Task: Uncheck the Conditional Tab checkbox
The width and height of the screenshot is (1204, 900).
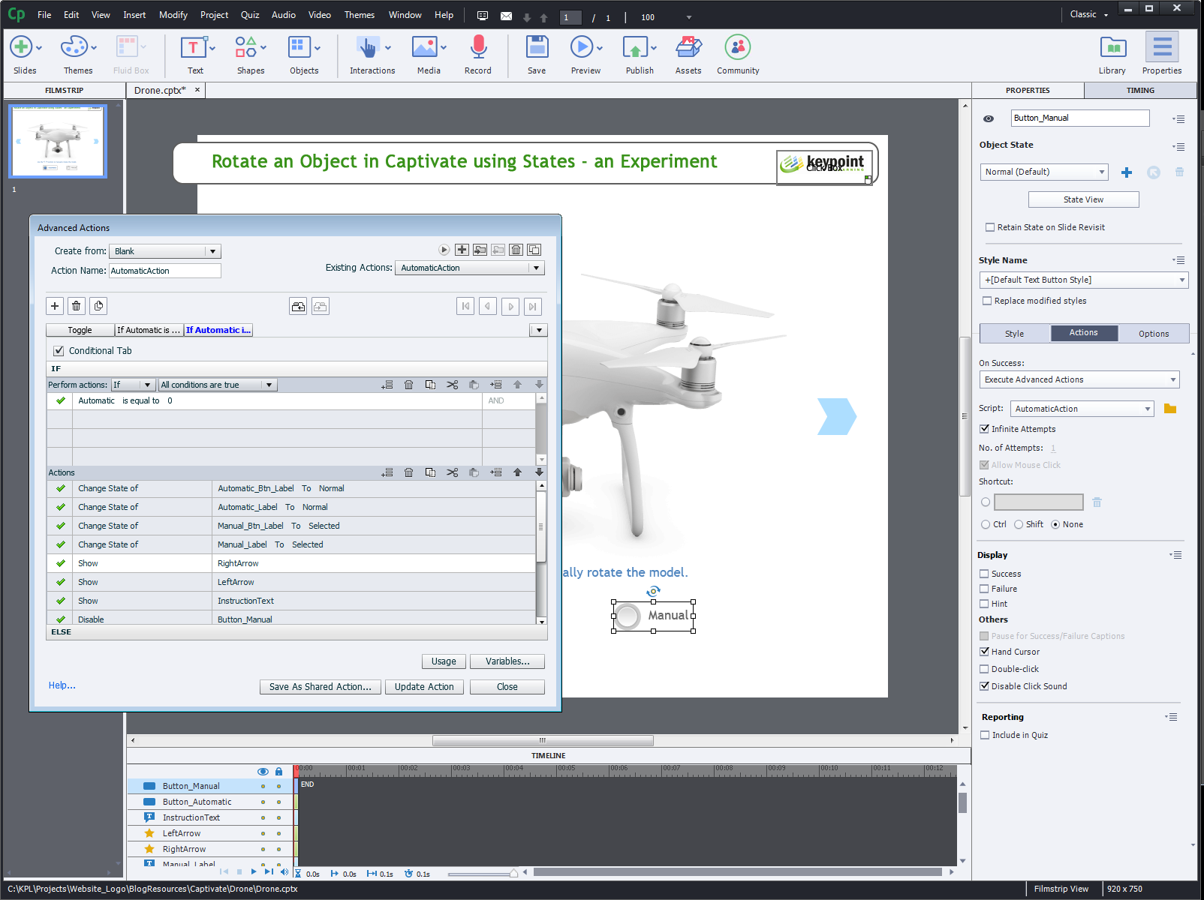Action: click(59, 351)
